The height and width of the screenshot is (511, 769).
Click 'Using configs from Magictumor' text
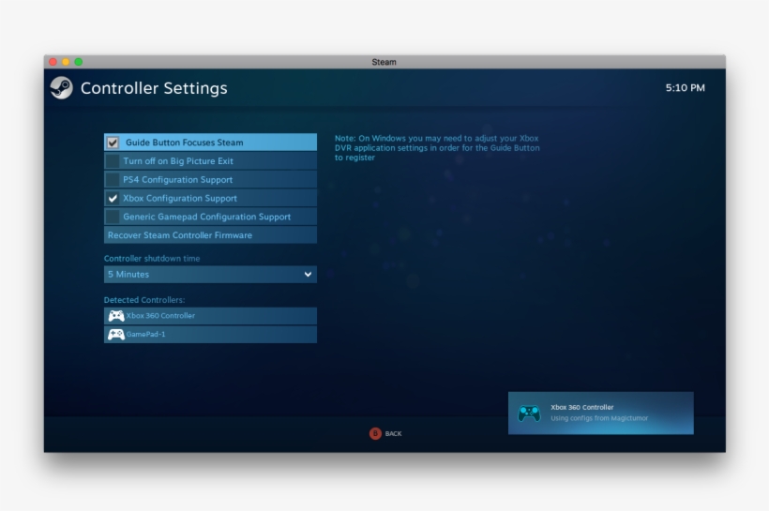point(599,418)
